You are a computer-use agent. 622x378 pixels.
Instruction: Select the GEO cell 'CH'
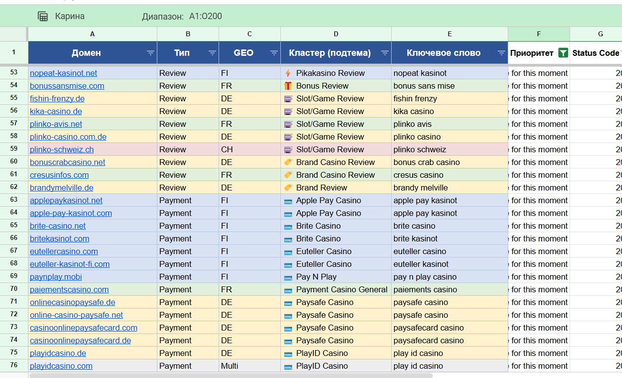[x=249, y=149]
